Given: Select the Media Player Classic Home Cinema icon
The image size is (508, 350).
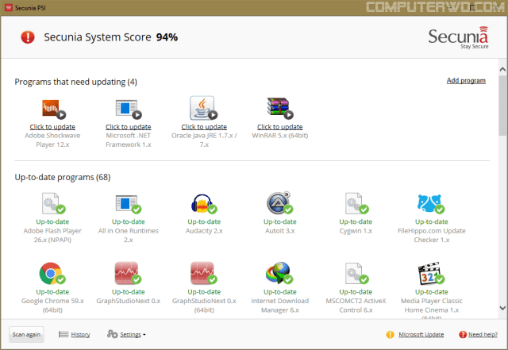Looking at the screenshot, I should coord(431,273).
